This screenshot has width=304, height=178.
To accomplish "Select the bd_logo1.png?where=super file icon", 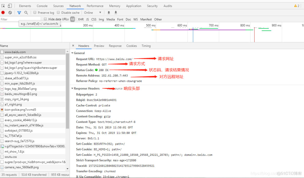I will pos(2,63).
